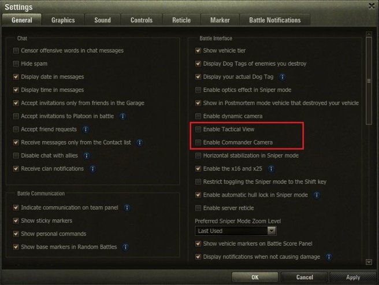Uncheck Show vehicle tier

point(198,50)
